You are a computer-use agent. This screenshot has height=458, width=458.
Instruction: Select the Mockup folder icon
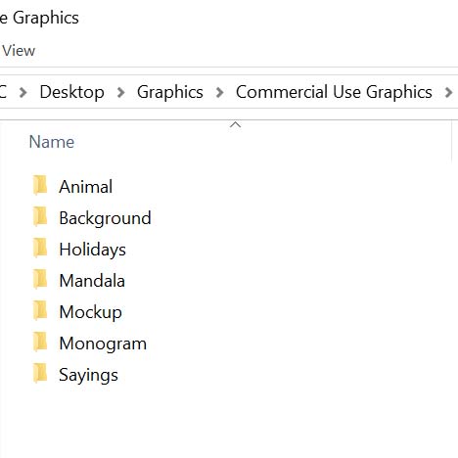tap(40, 310)
